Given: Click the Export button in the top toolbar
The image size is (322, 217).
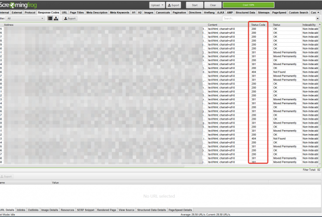Looking at the screenshot, I should (x=173, y=4).
